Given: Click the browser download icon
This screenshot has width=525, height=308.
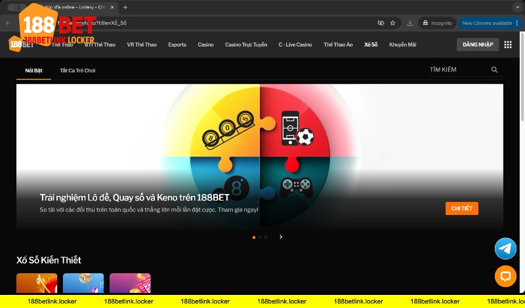Looking at the screenshot, I should 410,22.
